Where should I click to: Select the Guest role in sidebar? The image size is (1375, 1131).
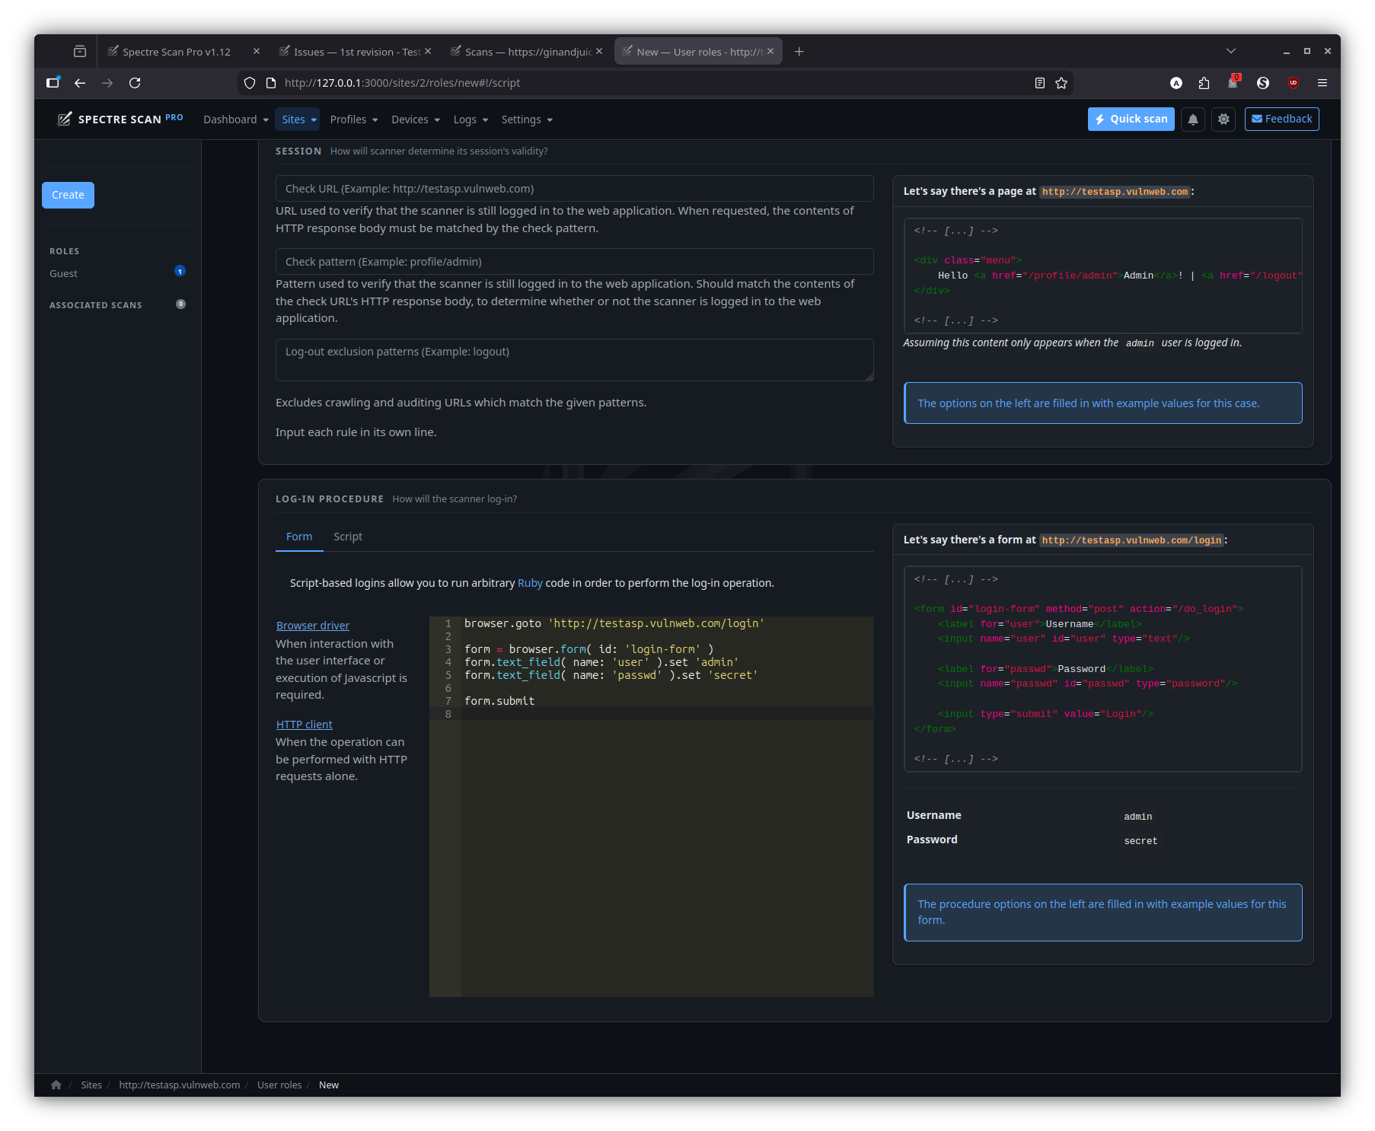click(x=64, y=273)
